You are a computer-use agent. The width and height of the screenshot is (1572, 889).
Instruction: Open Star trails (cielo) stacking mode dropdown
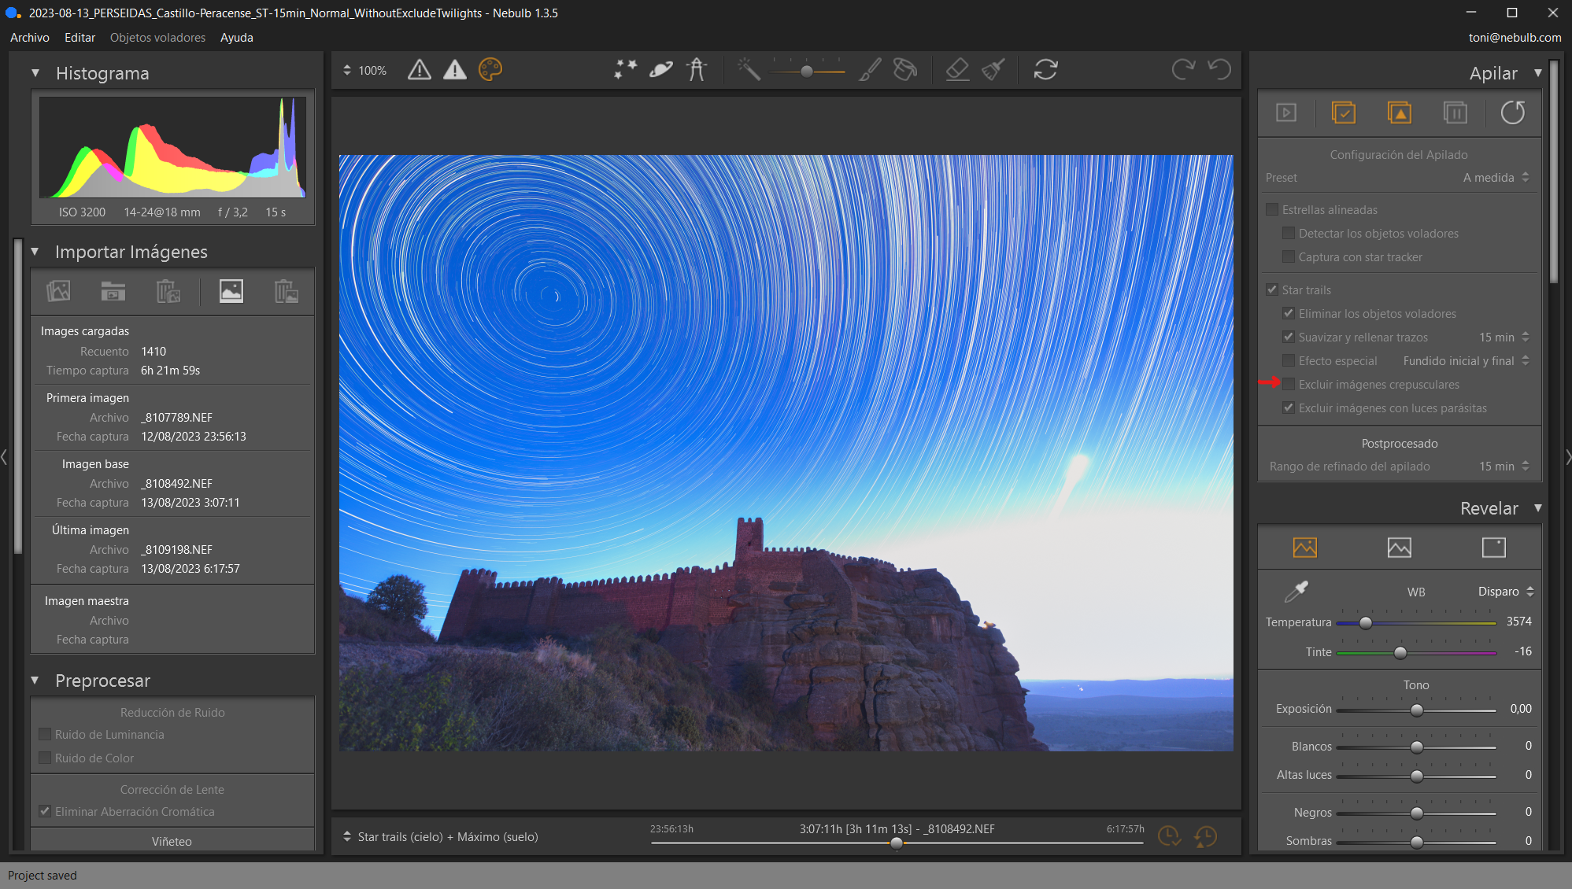(x=442, y=836)
